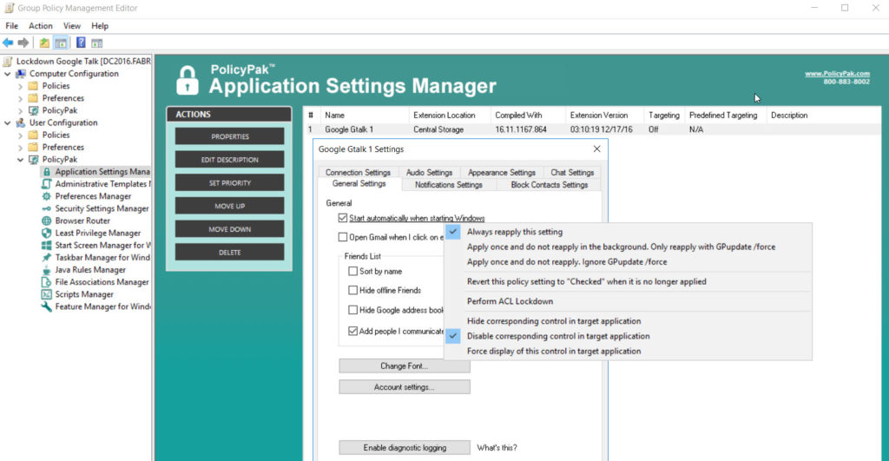This screenshot has height=461, width=889.
Task: Select Security Settings Manager icon
Action: (x=47, y=208)
